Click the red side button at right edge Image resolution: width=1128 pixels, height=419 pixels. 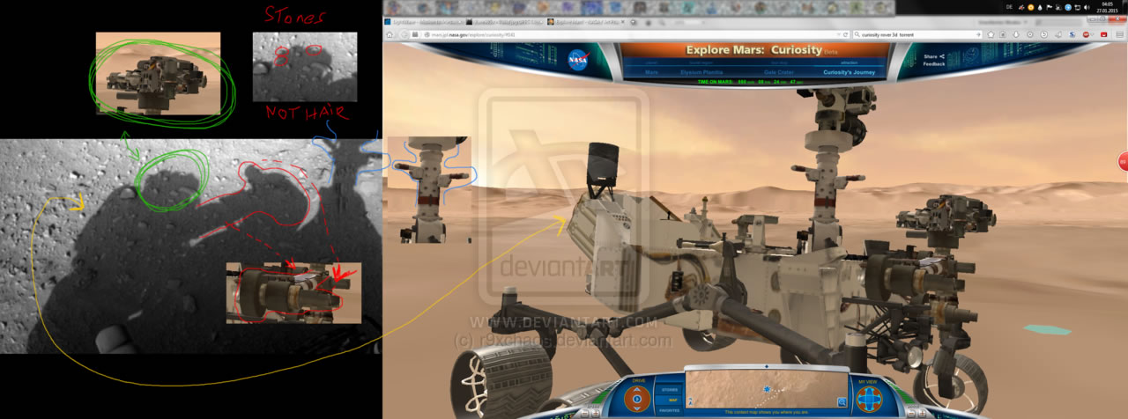(1123, 161)
